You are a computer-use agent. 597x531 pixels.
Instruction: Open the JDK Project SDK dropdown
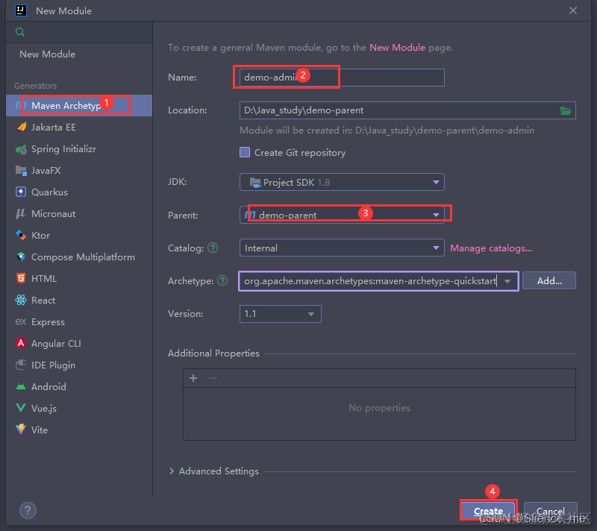coord(342,182)
